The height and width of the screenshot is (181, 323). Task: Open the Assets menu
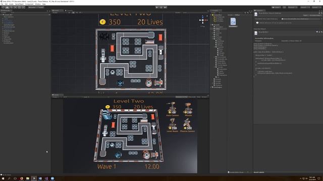pyautogui.click(x=11, y=4)
